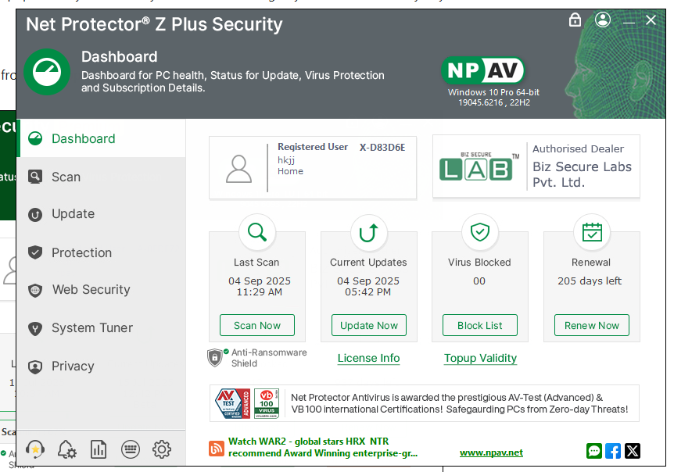Follow the www.npav.net link
674x472 pixels.
[x=491, y=452]
